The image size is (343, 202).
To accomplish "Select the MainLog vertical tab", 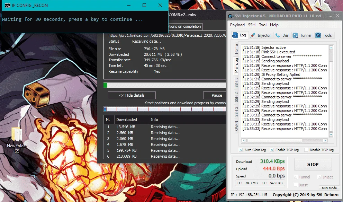I will point(236,65).
